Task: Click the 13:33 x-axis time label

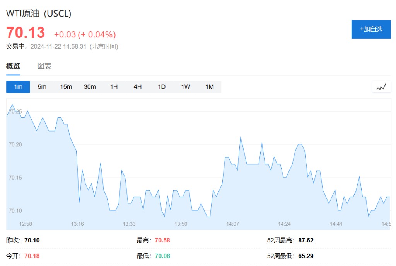Action: click(129, 224)
